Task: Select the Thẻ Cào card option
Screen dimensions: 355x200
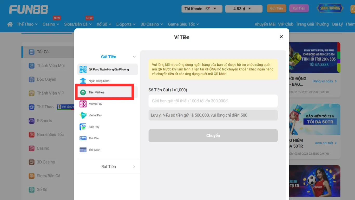Action: coord(107,138)
